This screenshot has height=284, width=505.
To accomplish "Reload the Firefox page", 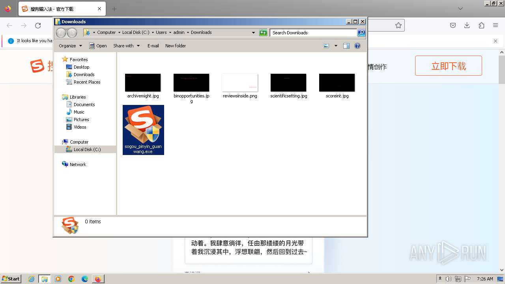I will pyautogui.click(x=38, y=26).
